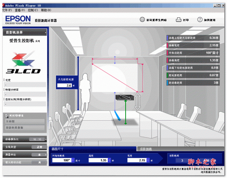The width and height of the screenshot is (227, 178).
Task: Click the 如何使用 link text
Action: [x=210, y=20]
